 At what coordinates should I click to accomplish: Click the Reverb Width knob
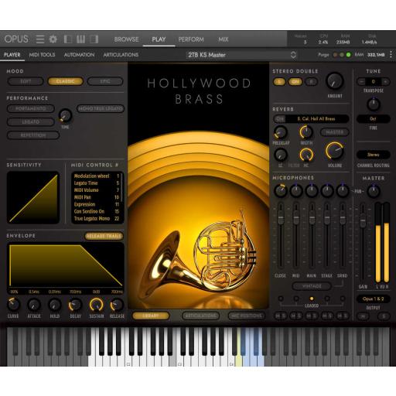click(306, 132)
